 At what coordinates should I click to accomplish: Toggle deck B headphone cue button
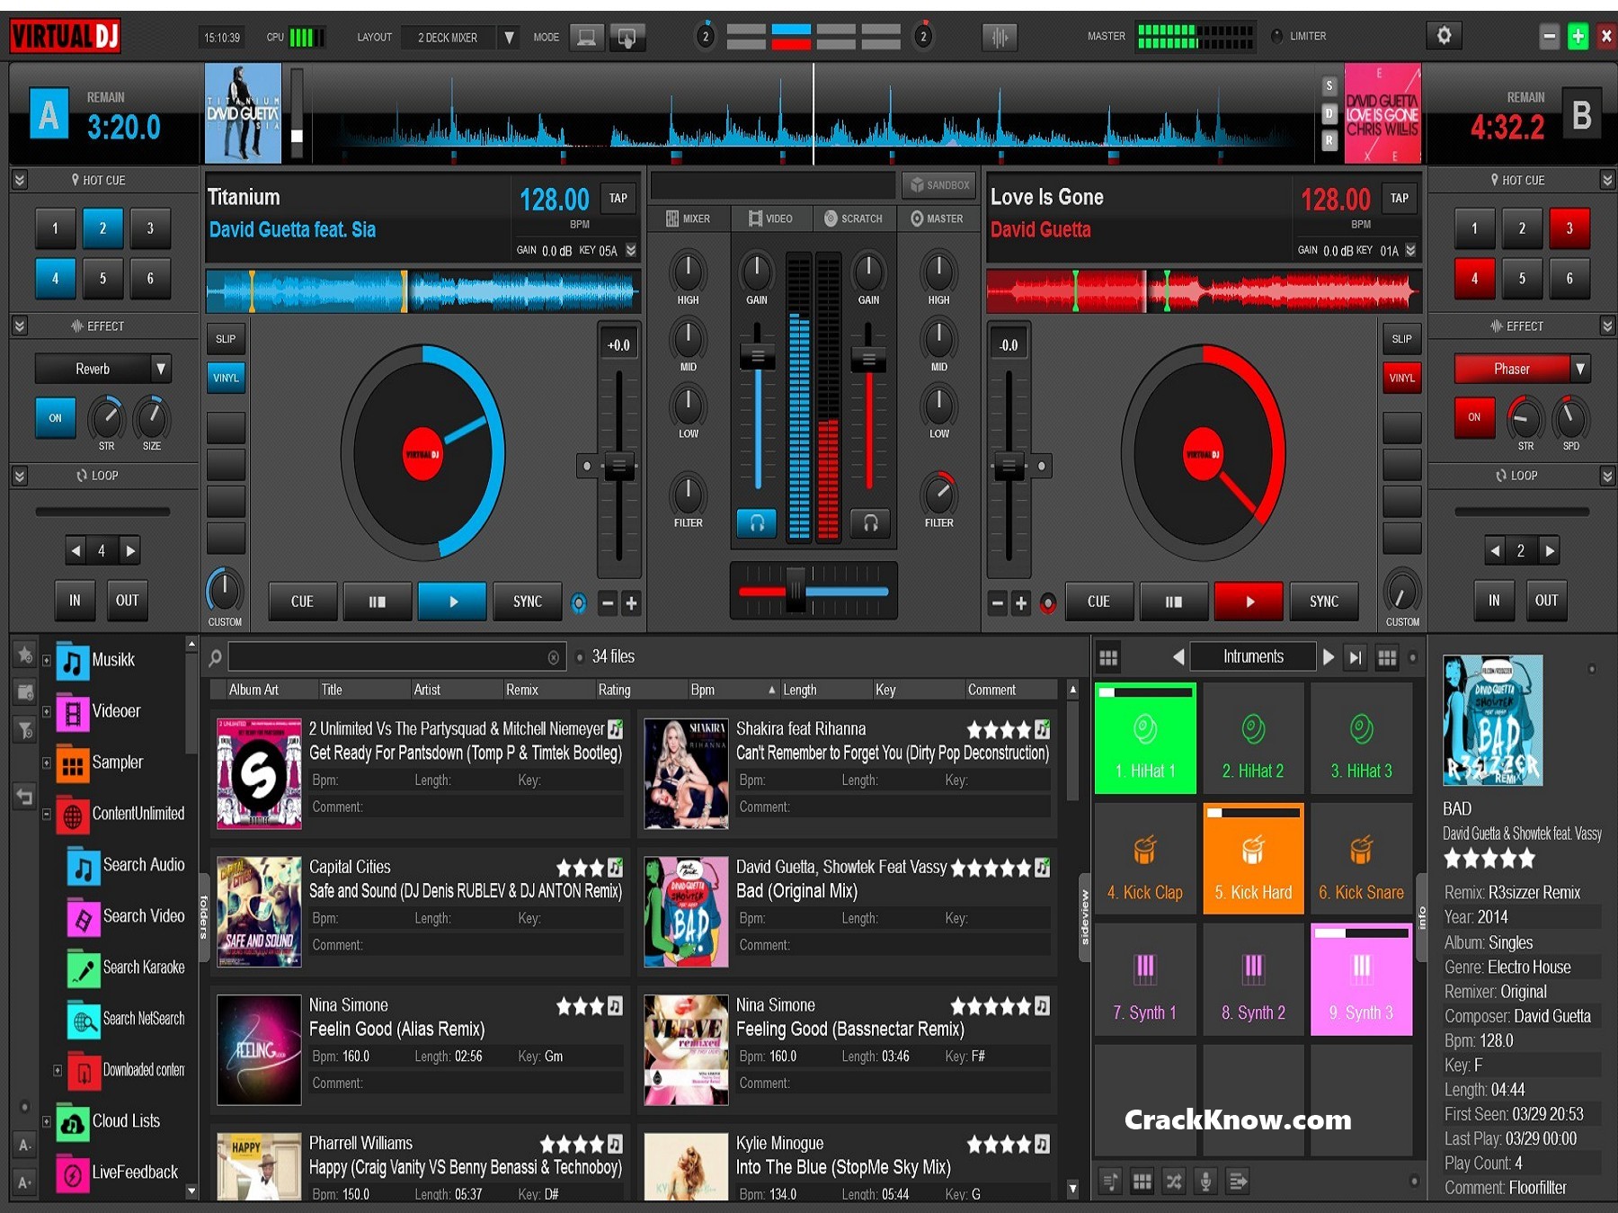click(870, 522)
